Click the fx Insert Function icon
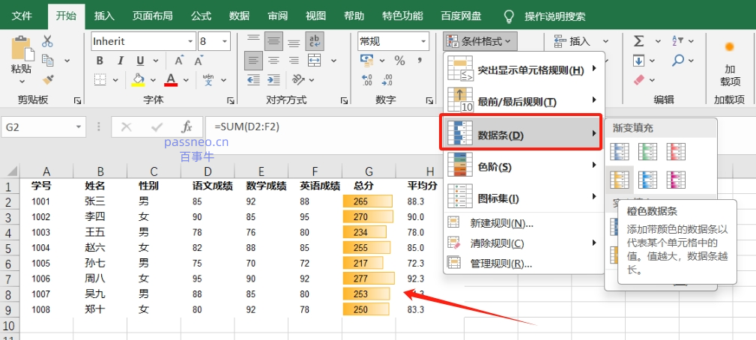Viewport: 756px width, 340px height. [x=187, y=127]
